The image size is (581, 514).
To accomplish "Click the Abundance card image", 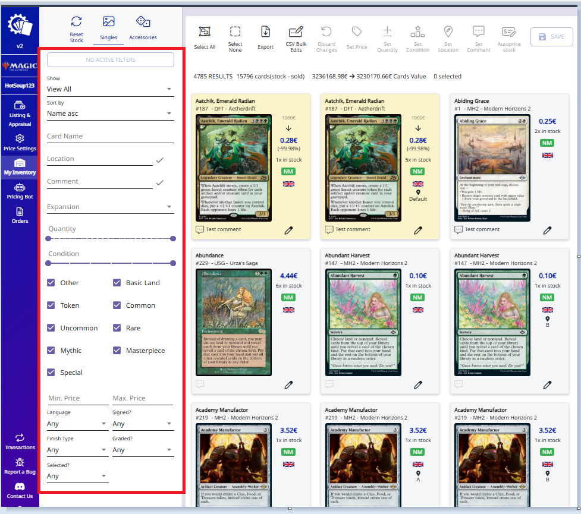I will [234, 323].
